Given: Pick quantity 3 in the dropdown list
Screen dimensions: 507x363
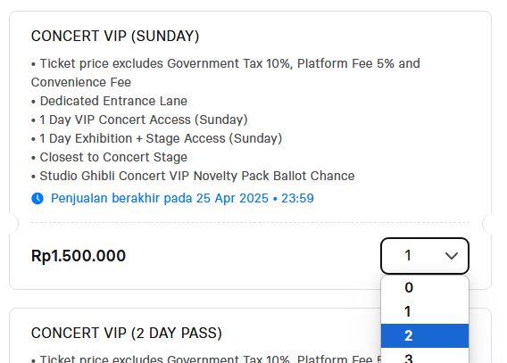Looking at the screenshot, I should coord(425,356).
